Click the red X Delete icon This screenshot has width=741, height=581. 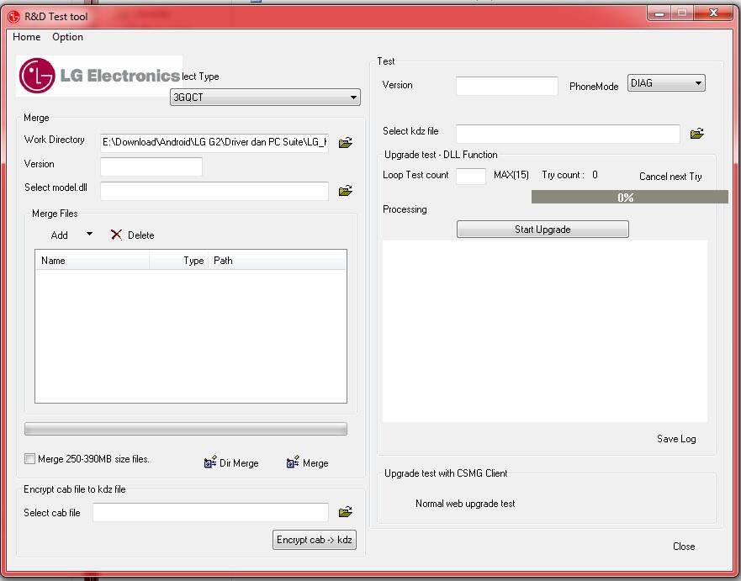coord(116,235)
